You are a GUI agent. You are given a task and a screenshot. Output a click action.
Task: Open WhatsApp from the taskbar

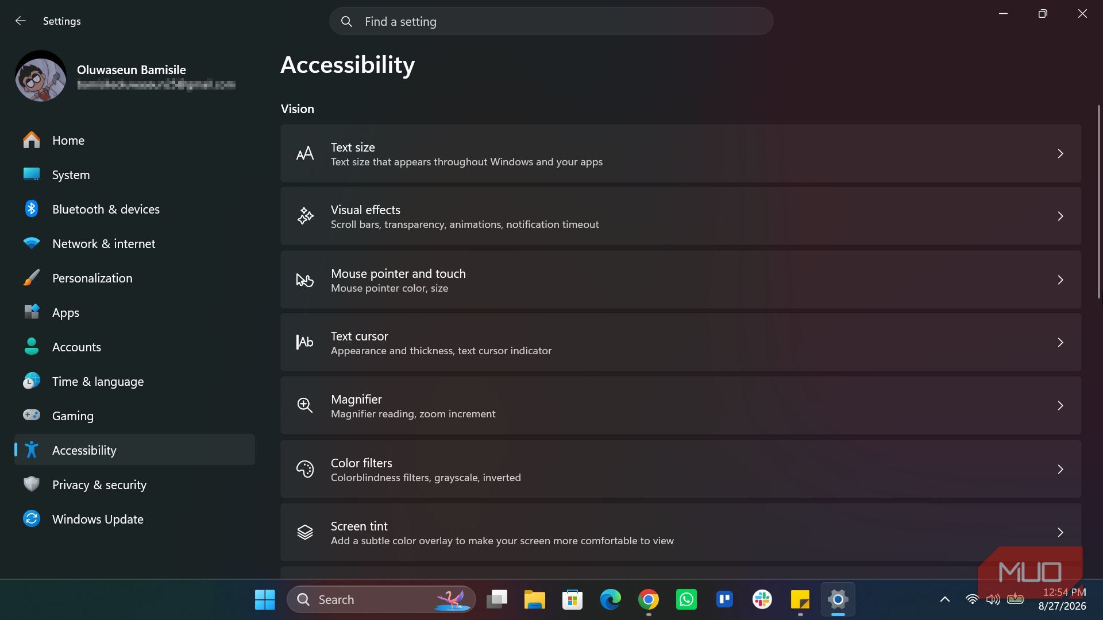click(686, 599)
